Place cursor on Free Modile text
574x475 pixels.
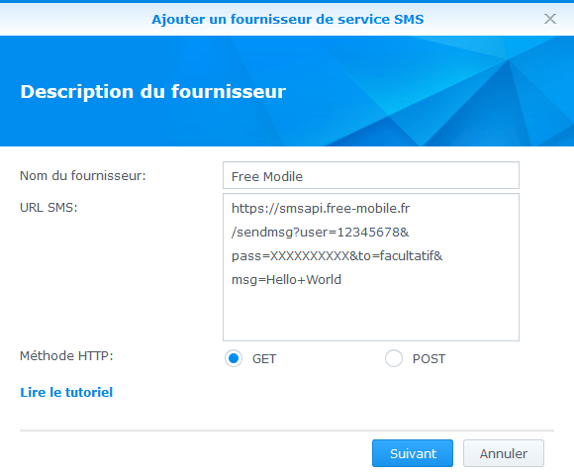point(267,177)
